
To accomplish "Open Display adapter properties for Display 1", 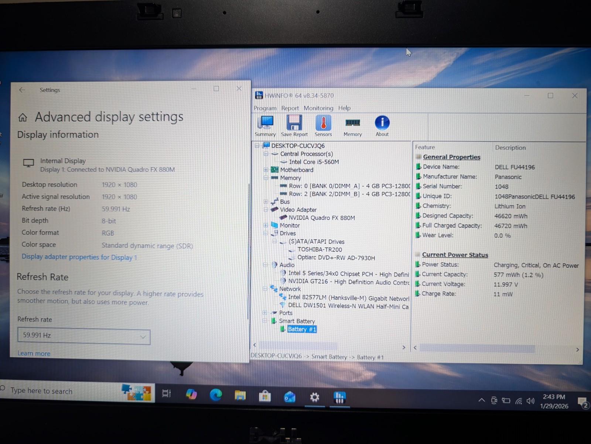I will click(79, 257).
